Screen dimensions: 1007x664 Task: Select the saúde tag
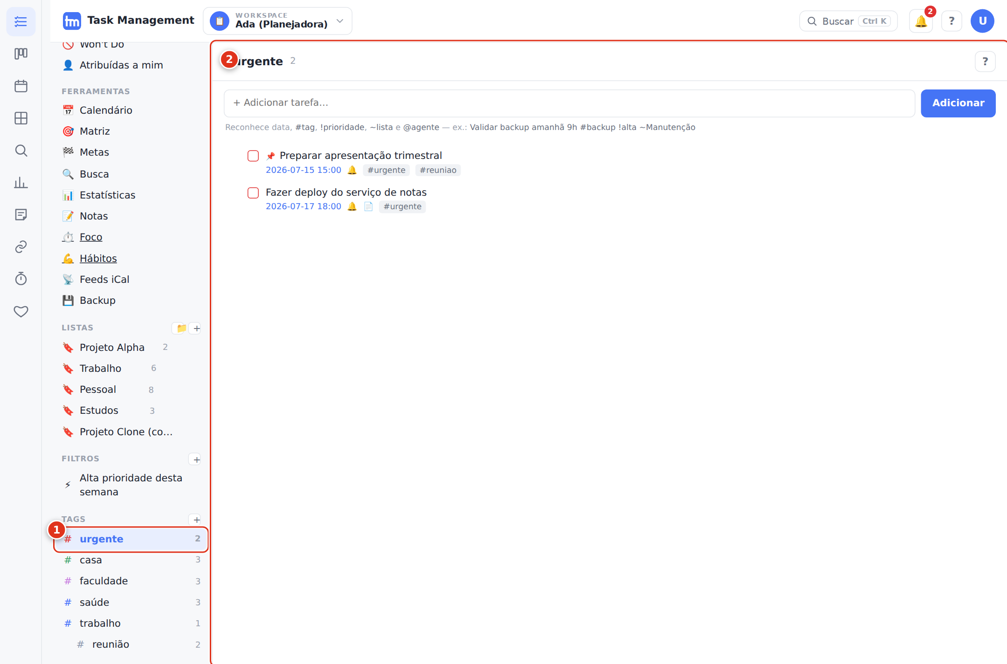131,602
